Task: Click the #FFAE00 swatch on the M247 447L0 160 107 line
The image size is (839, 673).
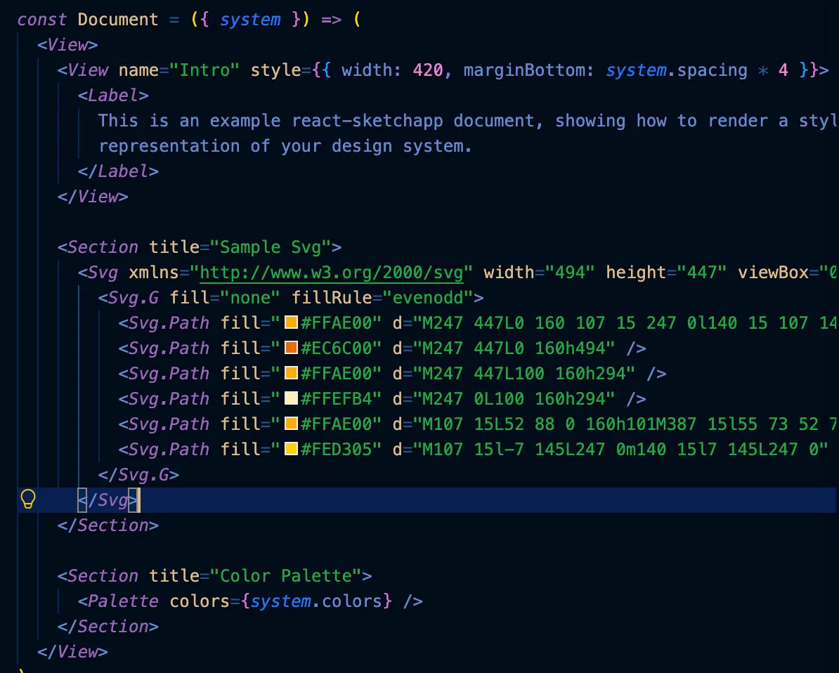Action: [x=291, y=322]
